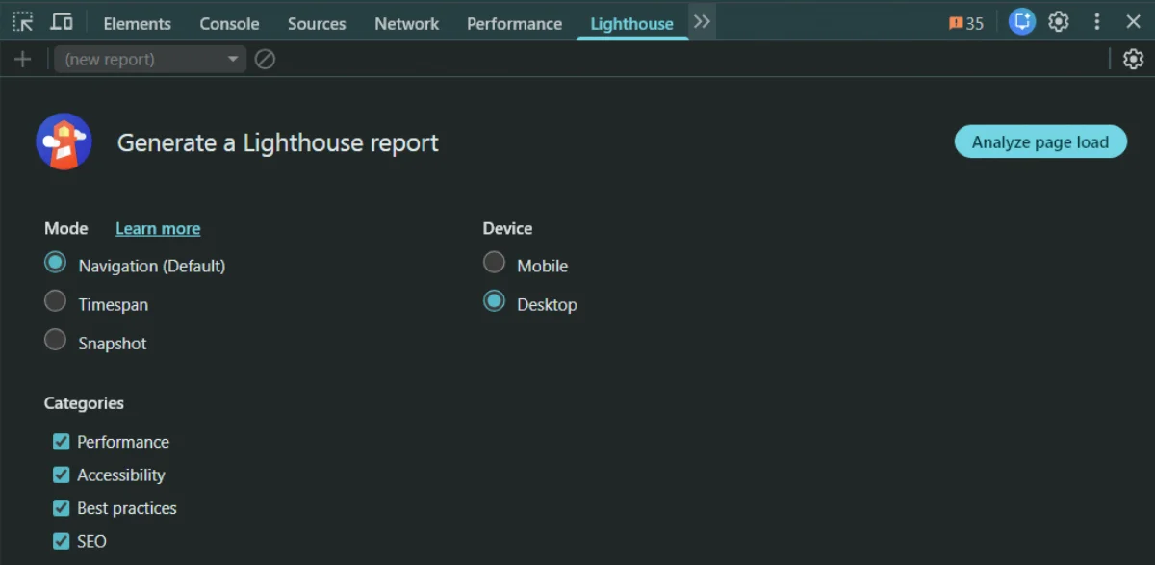Open the AI assistance panel icon
The width and height of the screenshot is (1155, 565).
(1021, 22)
